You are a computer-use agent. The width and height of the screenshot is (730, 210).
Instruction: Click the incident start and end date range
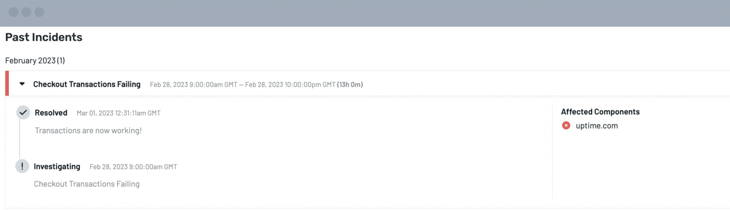click(x=242, y=85)
